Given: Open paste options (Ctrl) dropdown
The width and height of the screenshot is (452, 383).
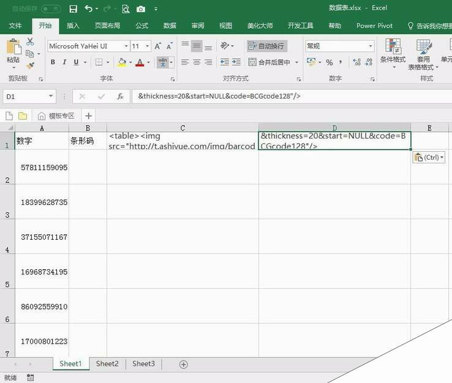Looking at the screenshot, I should pos(429,157).
